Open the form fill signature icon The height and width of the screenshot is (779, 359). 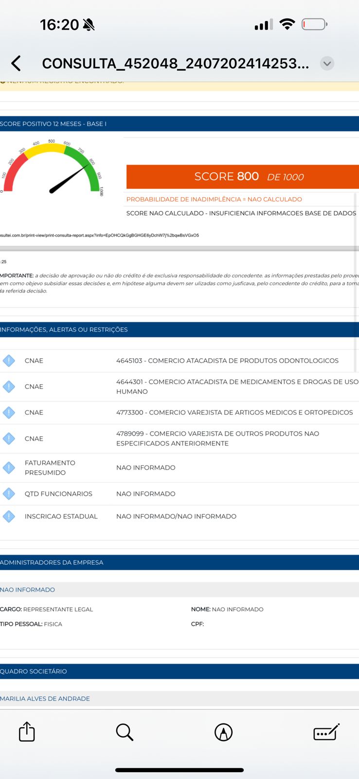[326, 732]
